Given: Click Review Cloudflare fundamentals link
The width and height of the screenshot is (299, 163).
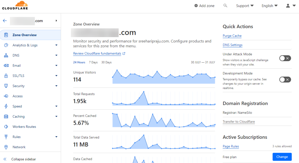Looking at the screenshot, I should pyautogui.click(x=97, y=54).
